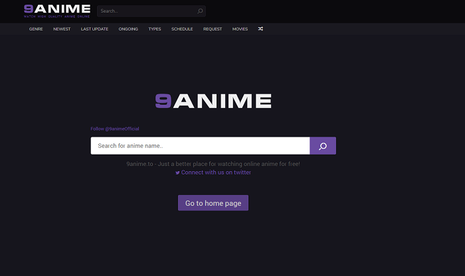Screen dimensions: 465x276
Task: Open the Ongoing anime list
Action: tap(128, 29)
